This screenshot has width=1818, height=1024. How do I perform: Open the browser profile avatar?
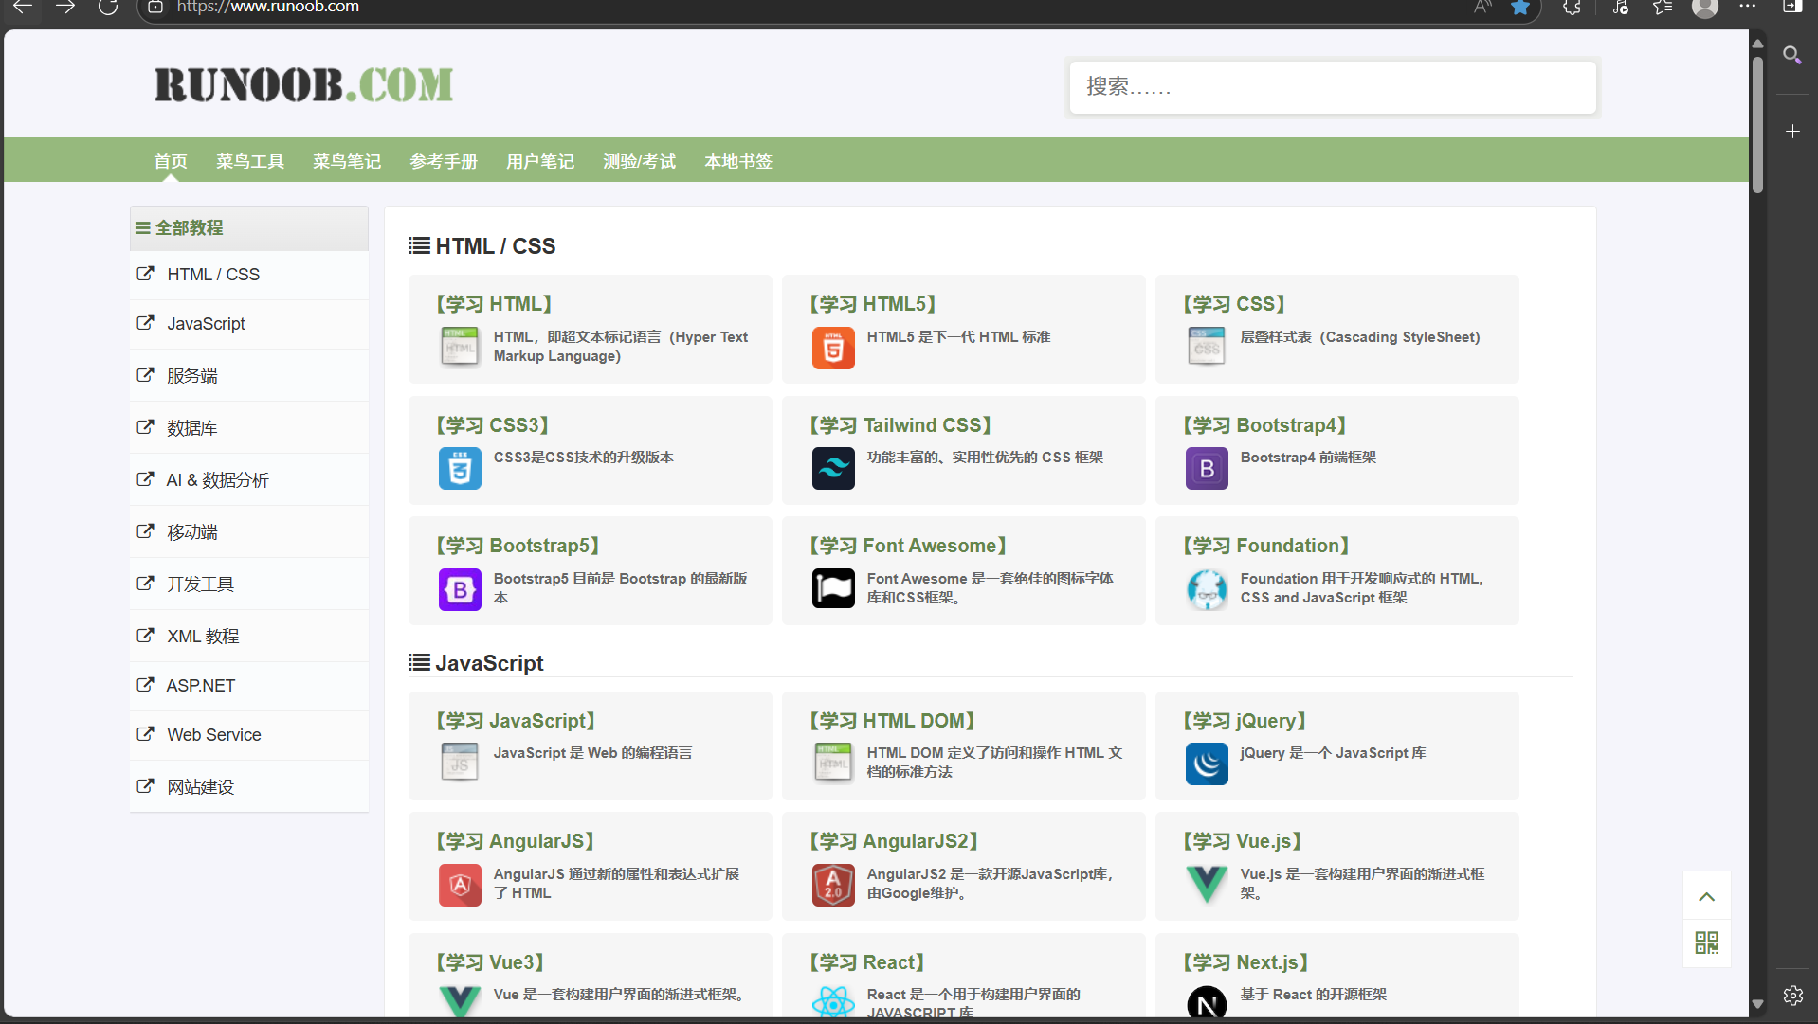coord(1705,8)
